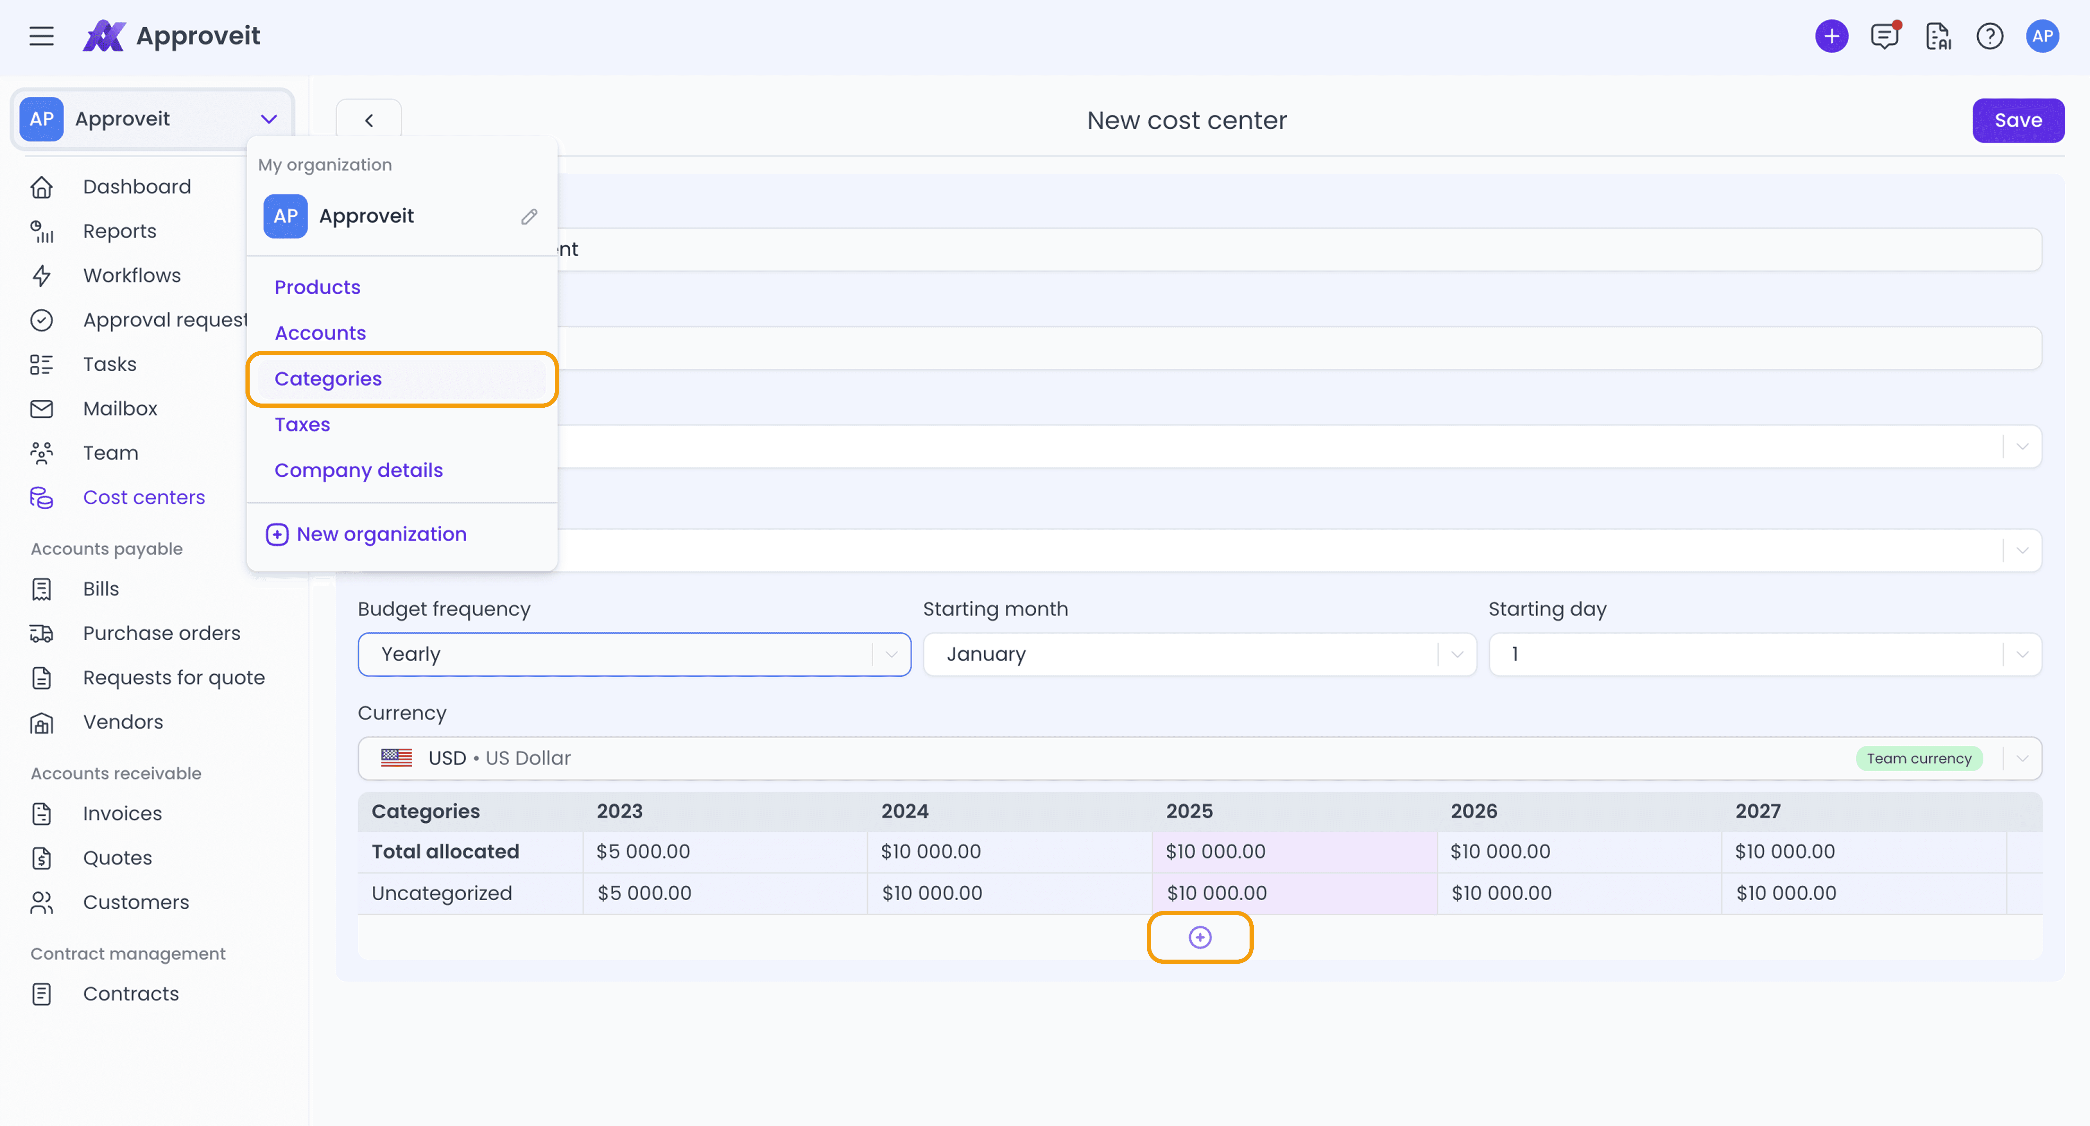Image resolution: width=2090 pixels, height=1126 pixels.
Task: Open Customers in sidebar
Action: tap(136, 902)
